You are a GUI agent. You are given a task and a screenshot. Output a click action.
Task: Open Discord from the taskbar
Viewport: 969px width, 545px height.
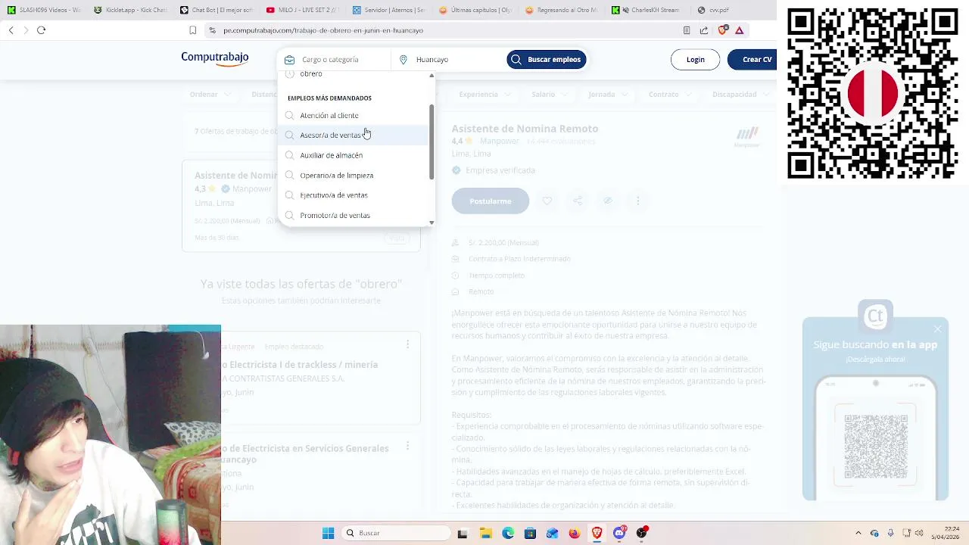(x=619, y=533)
